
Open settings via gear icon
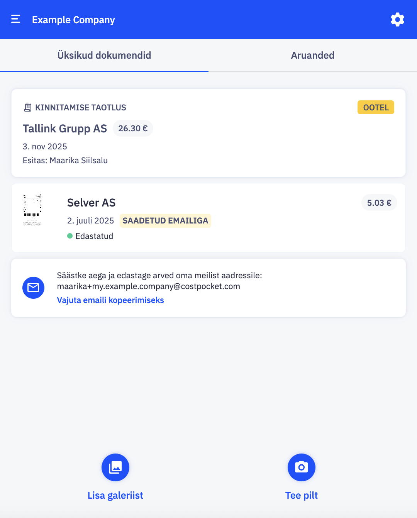click(x=397, y=20)
